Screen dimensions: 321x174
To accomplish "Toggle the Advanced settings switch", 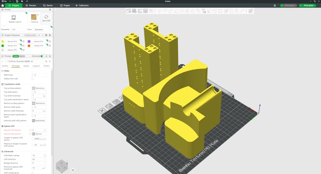I will point(42,56).
